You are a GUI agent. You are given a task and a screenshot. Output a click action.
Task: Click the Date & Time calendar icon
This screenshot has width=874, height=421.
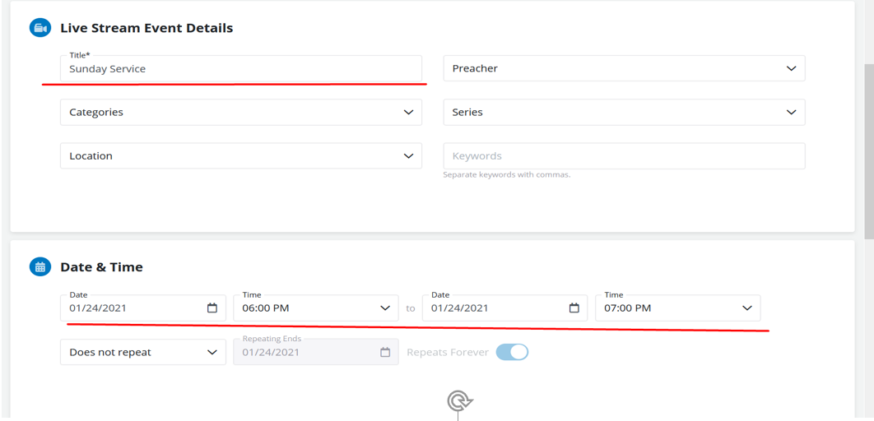click(x=40, y=267)
